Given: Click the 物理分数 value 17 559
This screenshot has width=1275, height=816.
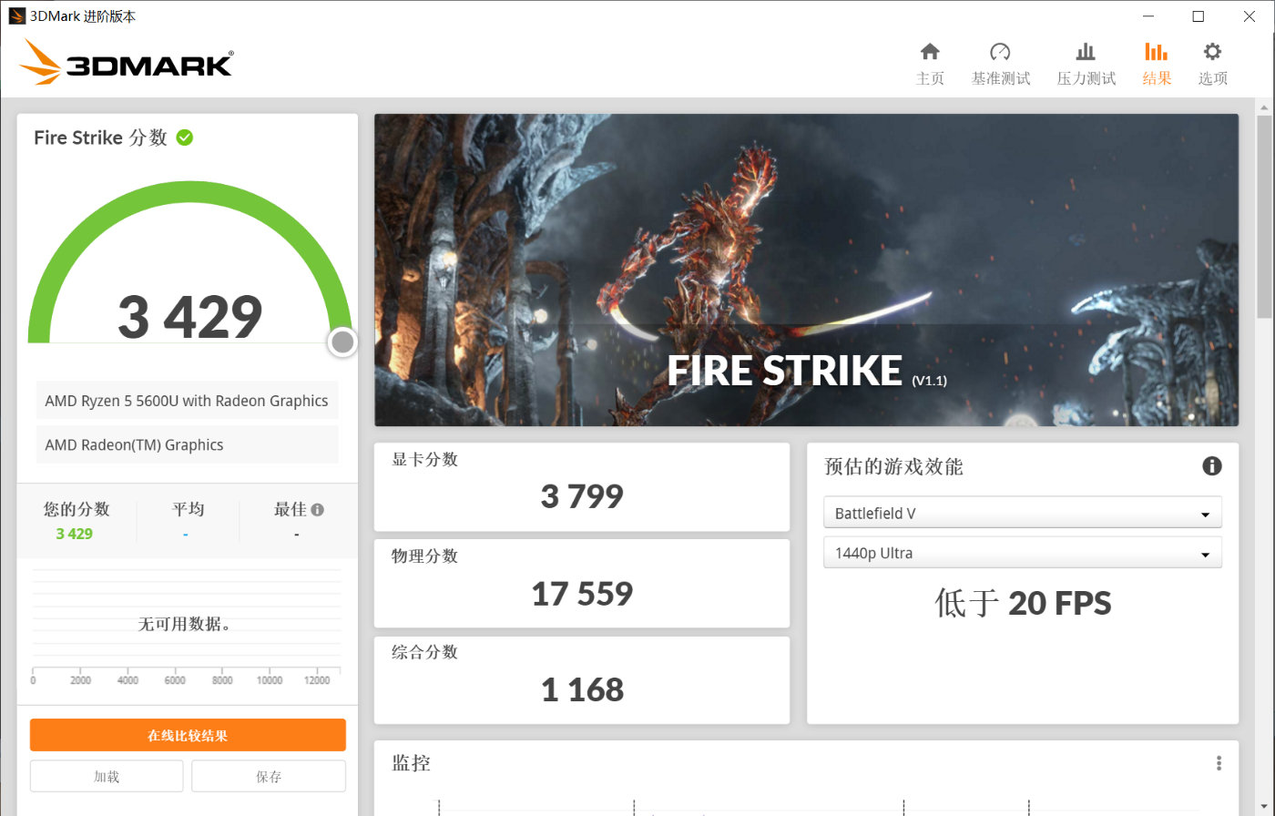Looking at the screenshot, I should pos(582,594).
